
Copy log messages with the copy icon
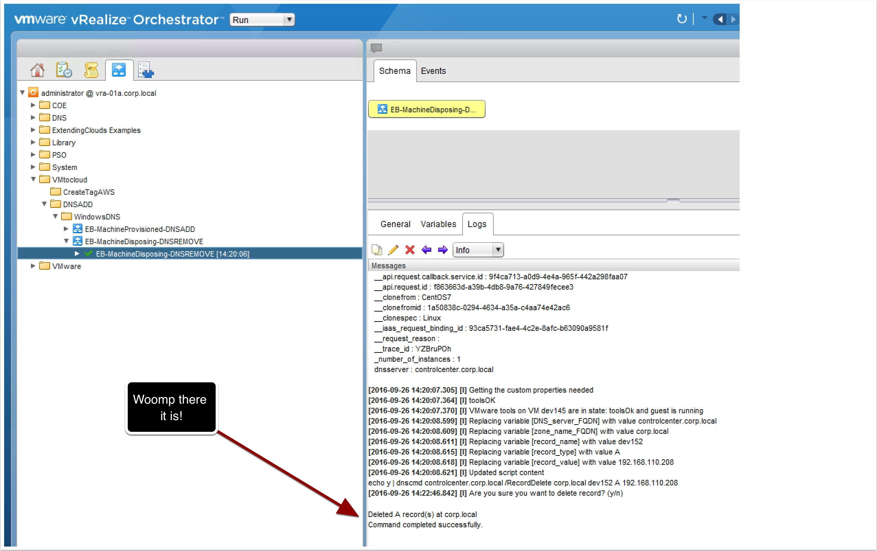pos(377,250)
